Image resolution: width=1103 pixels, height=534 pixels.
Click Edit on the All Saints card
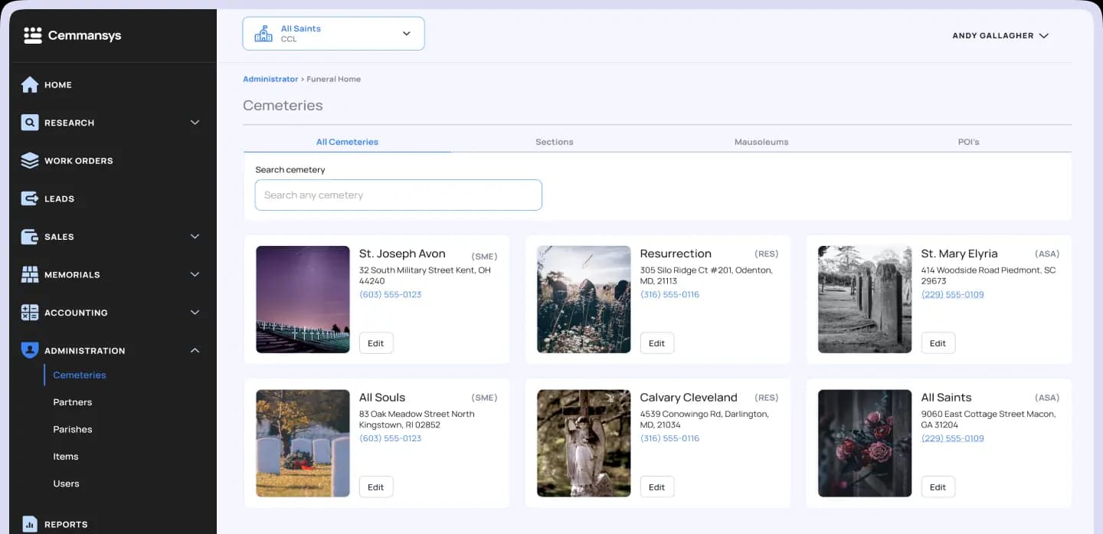938,487
